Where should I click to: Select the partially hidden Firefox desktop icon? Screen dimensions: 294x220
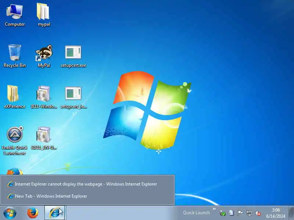(x=15, y=171)
